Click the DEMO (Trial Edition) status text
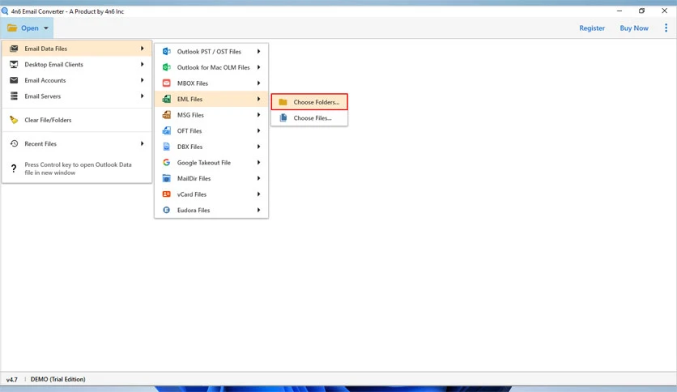The height and width of the screenshot is (392, 677). pyautogui.click(x=57, y=379)
